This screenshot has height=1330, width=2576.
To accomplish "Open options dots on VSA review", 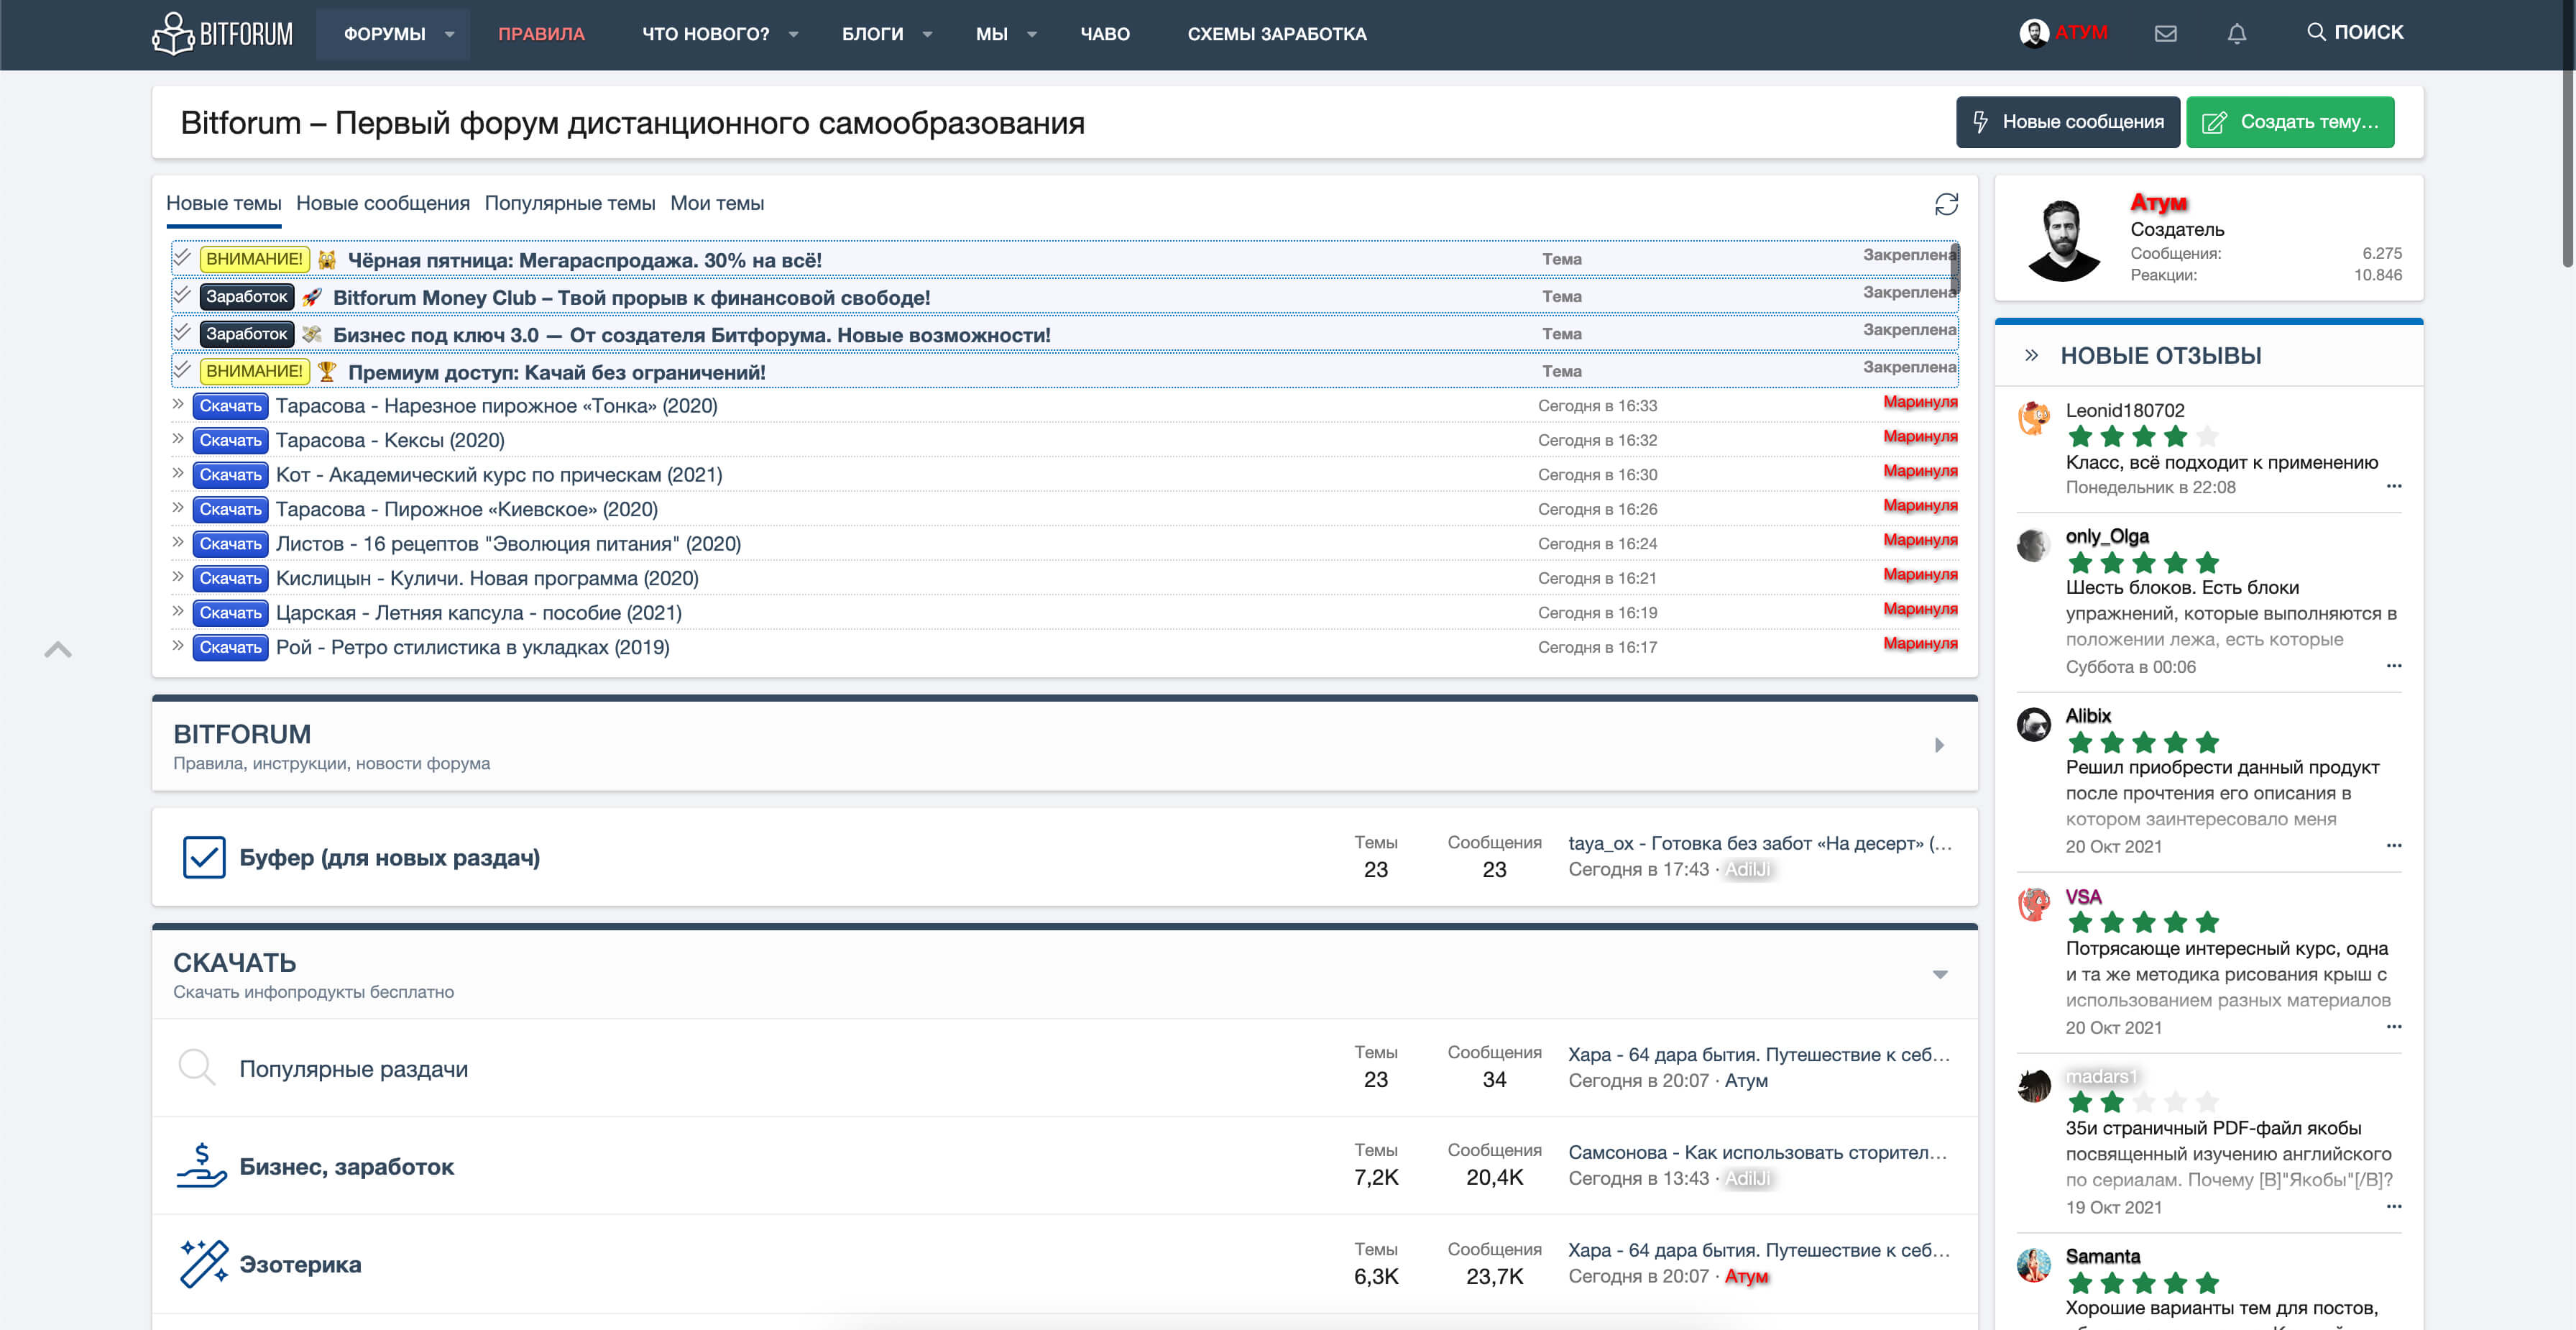I will (x=2394, y=1026).
